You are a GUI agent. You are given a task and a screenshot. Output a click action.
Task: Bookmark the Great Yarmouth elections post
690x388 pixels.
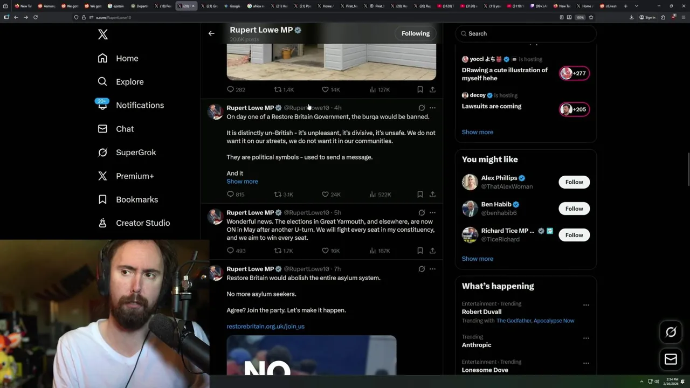tap(420, 251)
